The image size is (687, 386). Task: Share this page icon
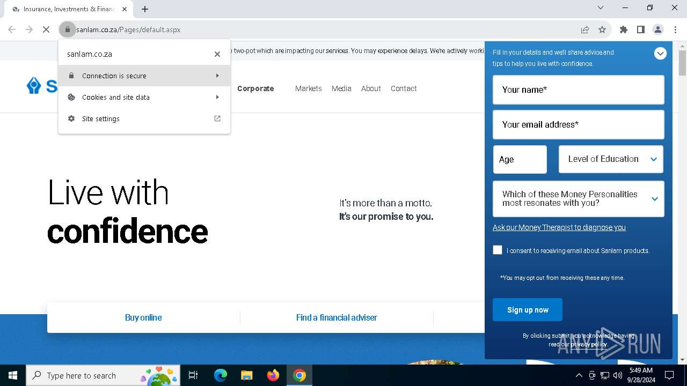click(x=585, y=29)
